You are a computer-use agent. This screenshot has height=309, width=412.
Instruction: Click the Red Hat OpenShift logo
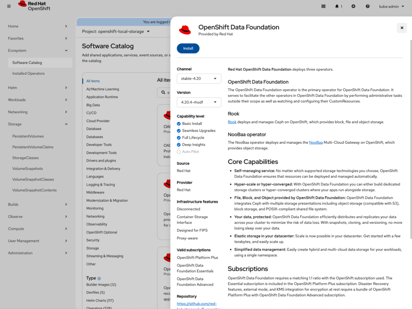pyautogui.click(x=34, y=6)
